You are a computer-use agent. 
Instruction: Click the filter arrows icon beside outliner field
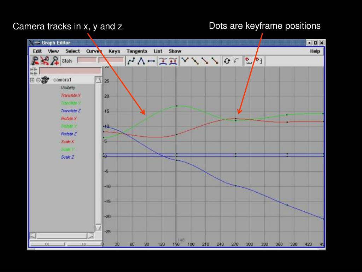34,71
